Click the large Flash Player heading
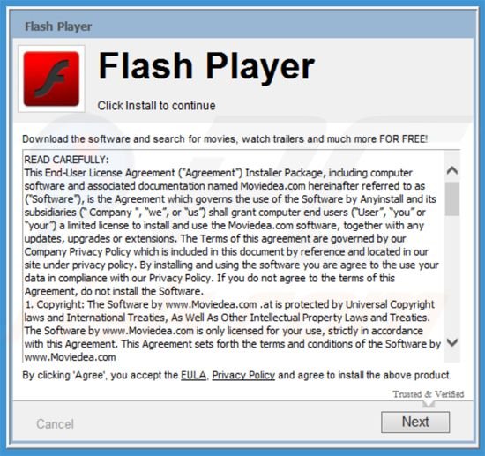Screen dimensions: 485x456 click(206, 66)
